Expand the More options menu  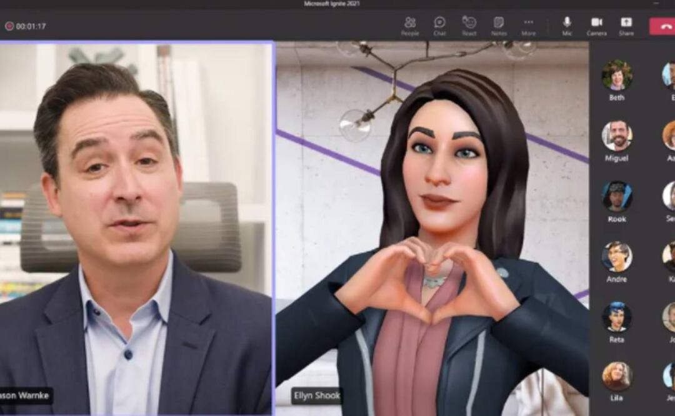click(528, 25)
